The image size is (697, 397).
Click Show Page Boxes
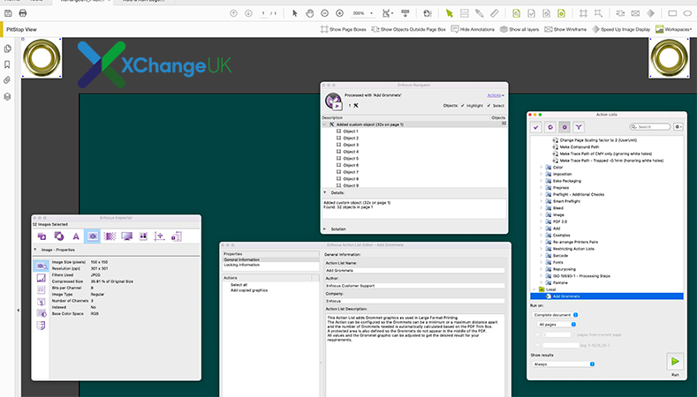(344, 29)
